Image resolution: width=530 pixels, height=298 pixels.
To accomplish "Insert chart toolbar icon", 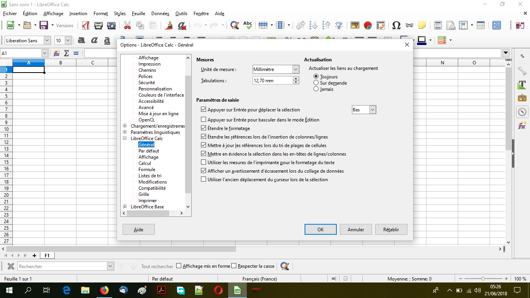I will point(368,25).
